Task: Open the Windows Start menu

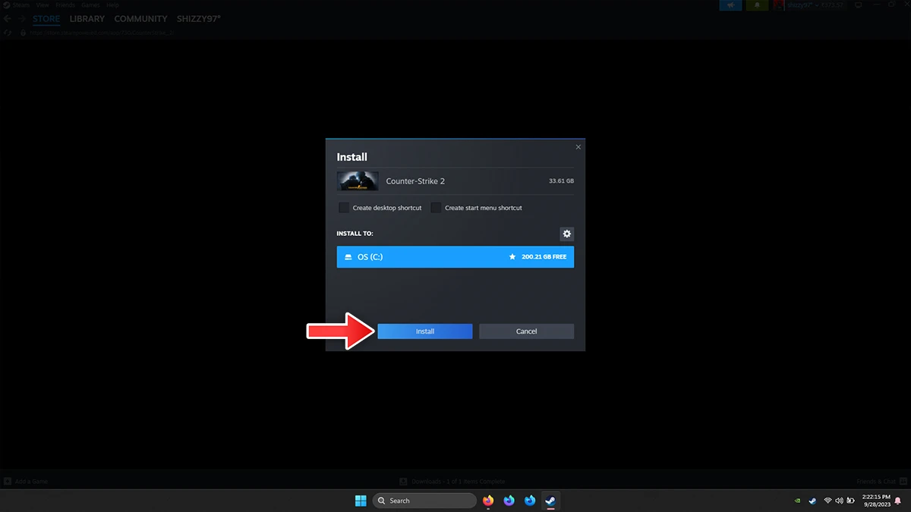Action: 361,501
